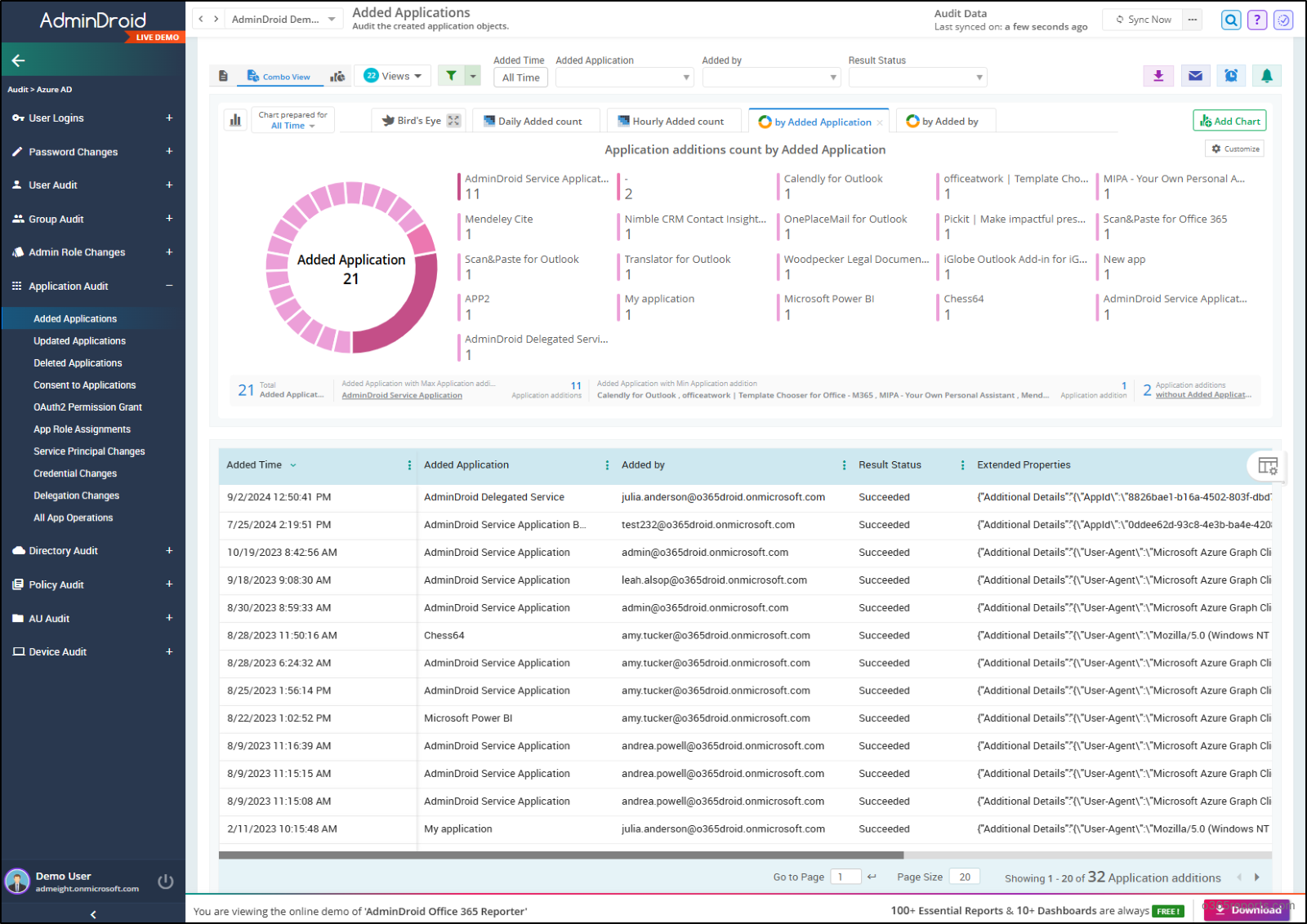Image resolution: width=1307 pixels, height=924 pixels.
Task: Click the bar chart icon beside Chart prepared for
Action: click(235, 120)
